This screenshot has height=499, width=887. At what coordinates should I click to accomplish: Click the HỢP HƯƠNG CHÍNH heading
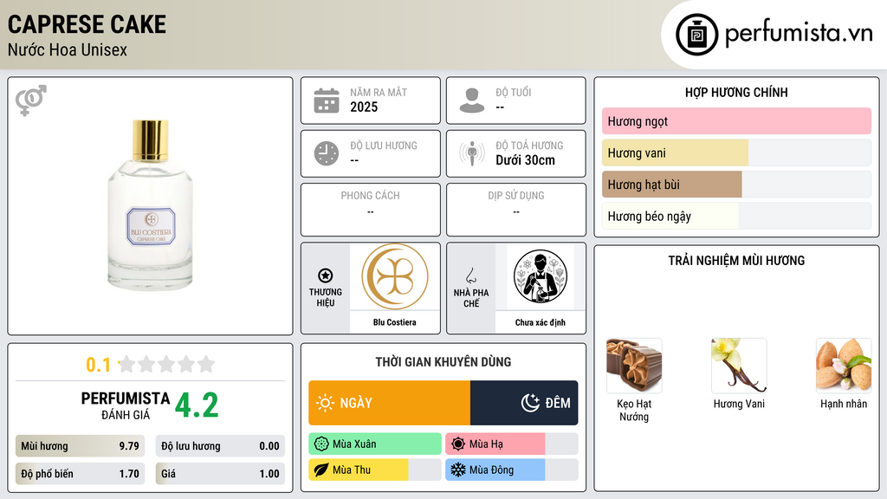point(736,92)
